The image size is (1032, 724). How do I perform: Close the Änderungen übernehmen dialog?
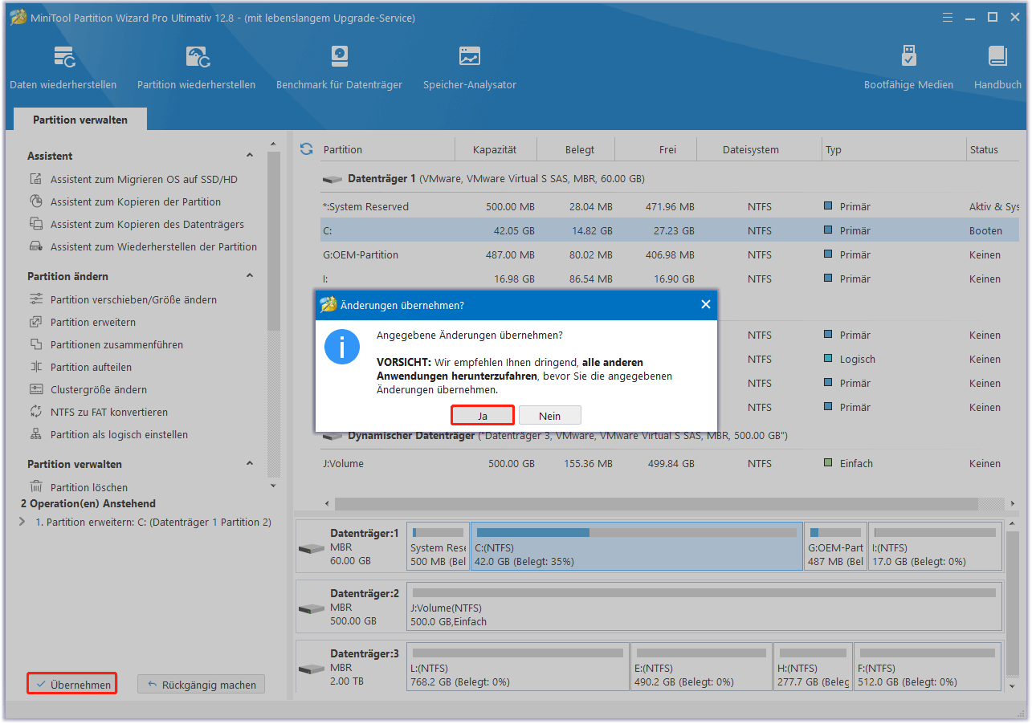(705, 305)
